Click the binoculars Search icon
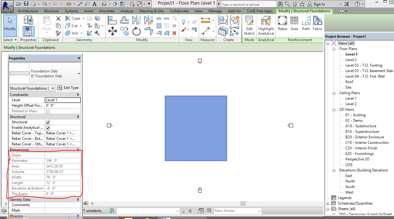The height and width of the screenshot is (219, 394). [x=281, y=4]
